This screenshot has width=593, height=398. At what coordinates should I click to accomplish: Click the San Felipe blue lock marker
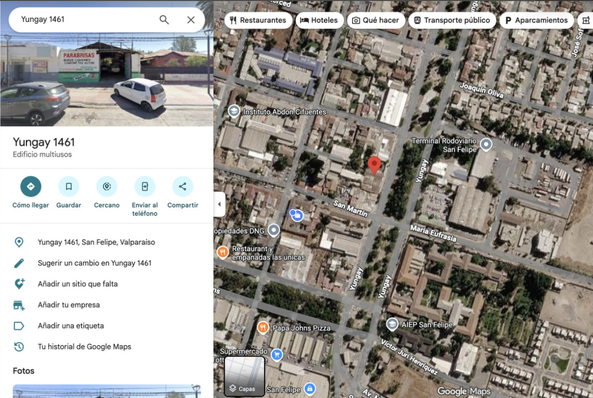point(310,388)
